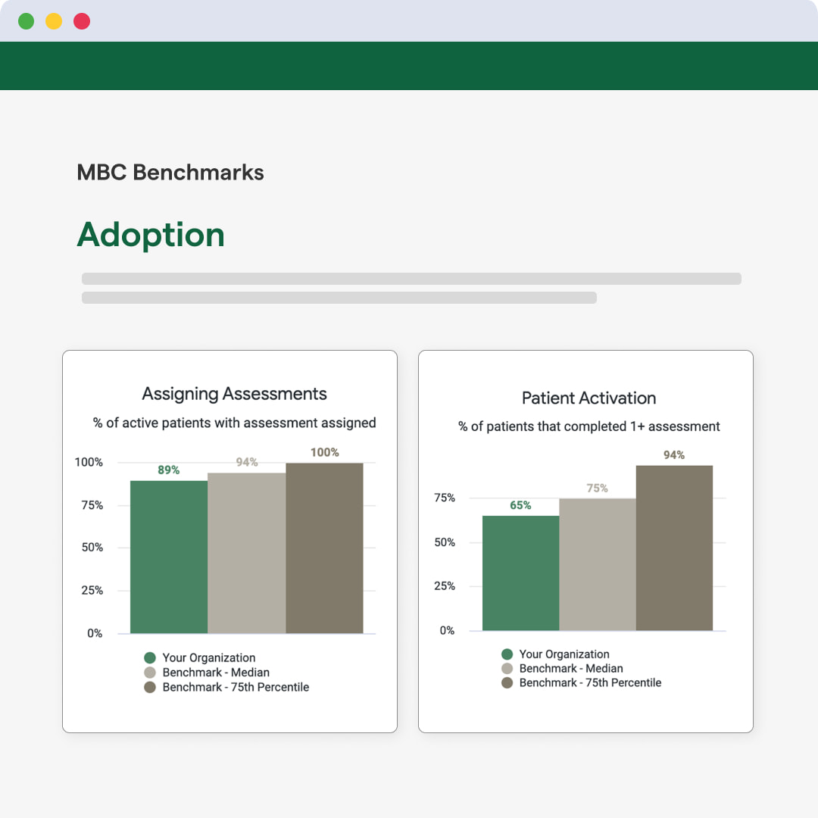Image resolution: width=818 pixels, height=818 pixels.
Task: Click Your Organization legend dot in Patient Activation
Action: [x=507, y=654]
